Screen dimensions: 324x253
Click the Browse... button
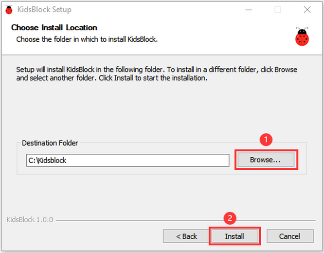click(266, 160)
